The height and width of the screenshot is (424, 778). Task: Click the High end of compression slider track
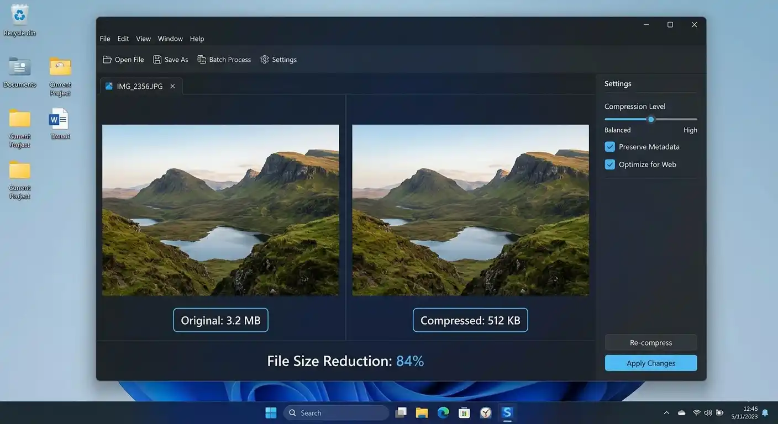(x=696, y=119)
